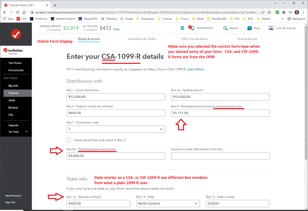Open the Medical bookmark folder

pyautogui.click(x=264, y=19)
